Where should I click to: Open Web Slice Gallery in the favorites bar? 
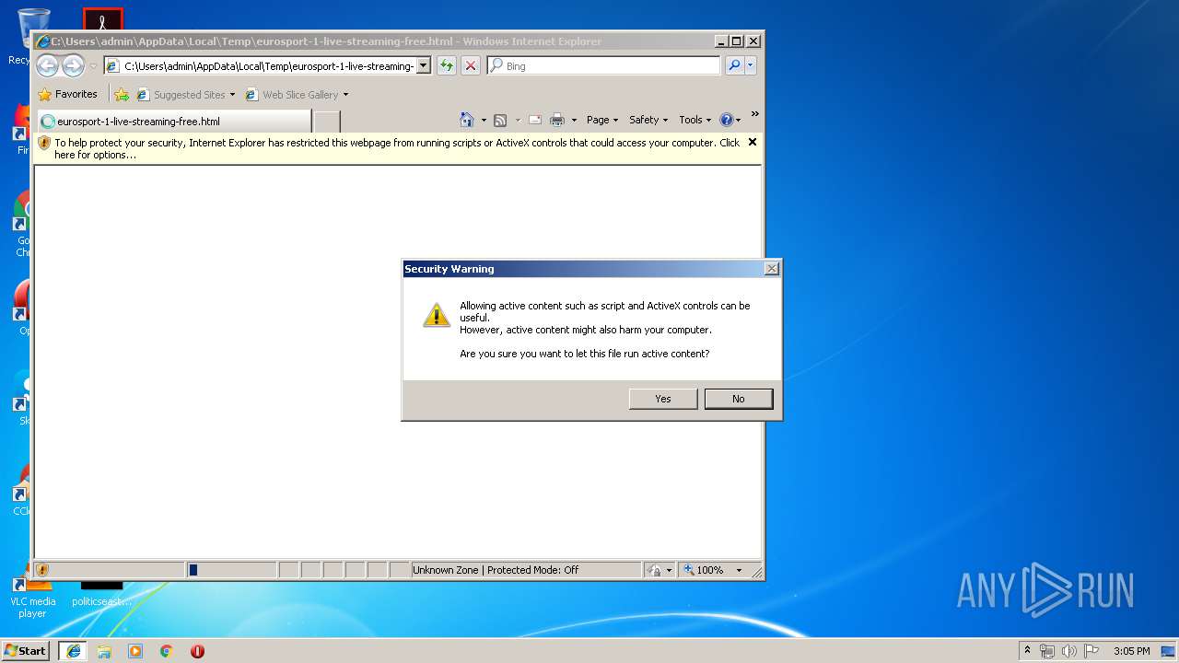(297, 94)
